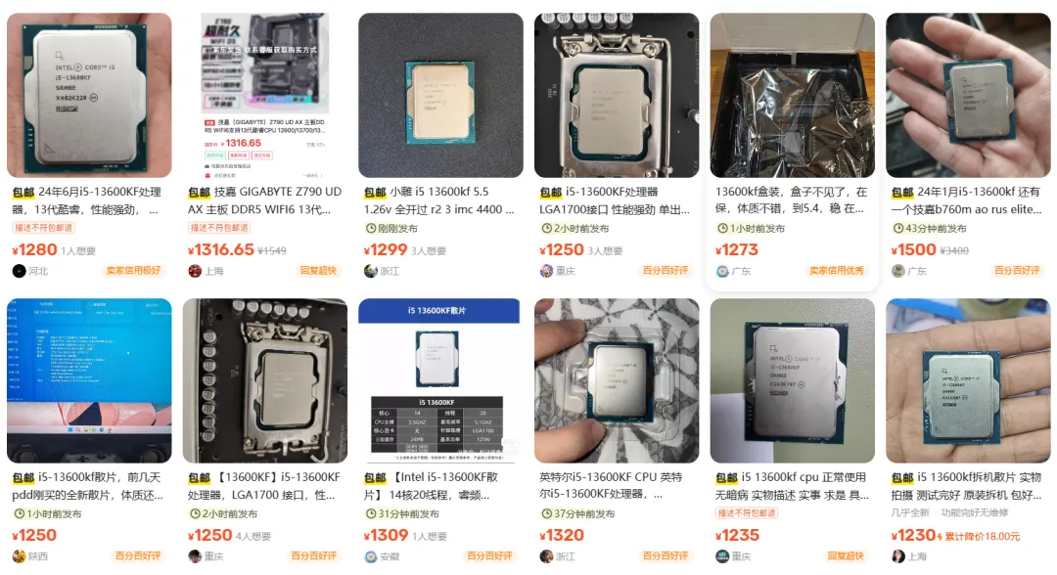Click the '回复超快' badge on ¥1235 listing
Screen dimensions: 1057x575
coord(846,556)
